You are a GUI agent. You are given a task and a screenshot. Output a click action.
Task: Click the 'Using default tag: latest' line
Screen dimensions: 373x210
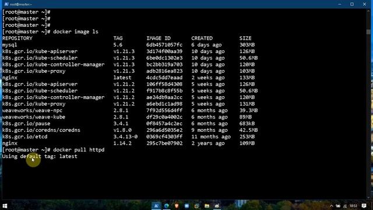click(40, 156)
